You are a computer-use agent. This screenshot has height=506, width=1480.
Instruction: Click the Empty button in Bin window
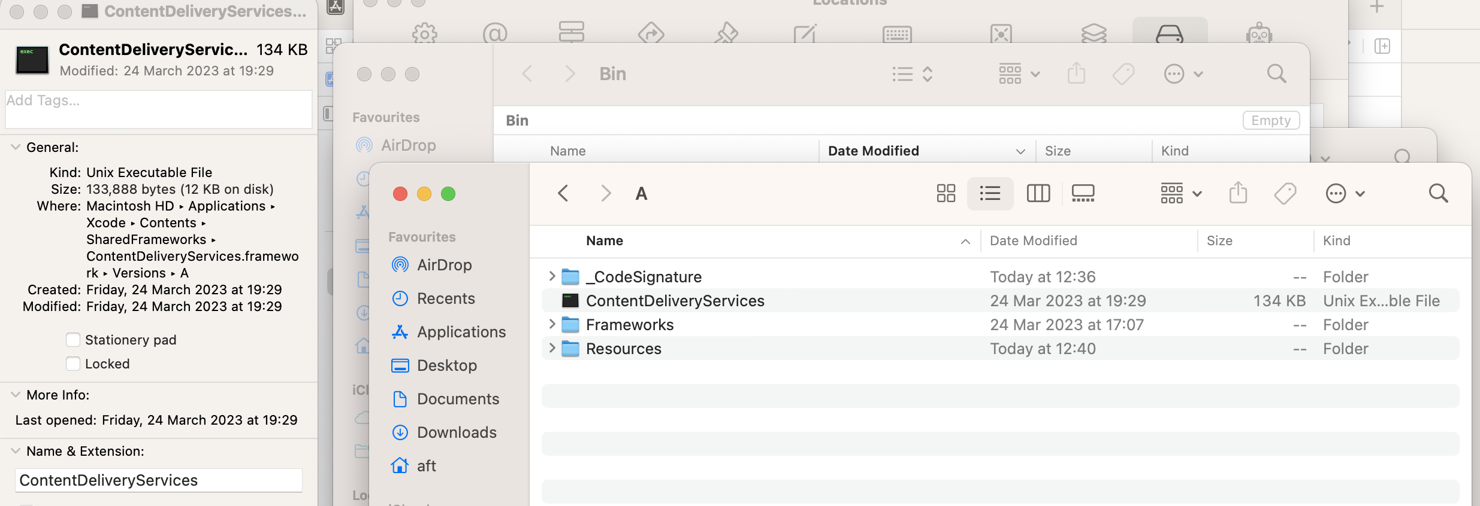coord(1271,120)
